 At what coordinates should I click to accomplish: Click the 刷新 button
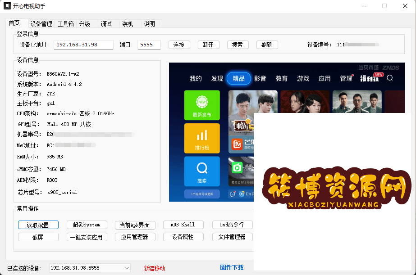coord(267,45)
